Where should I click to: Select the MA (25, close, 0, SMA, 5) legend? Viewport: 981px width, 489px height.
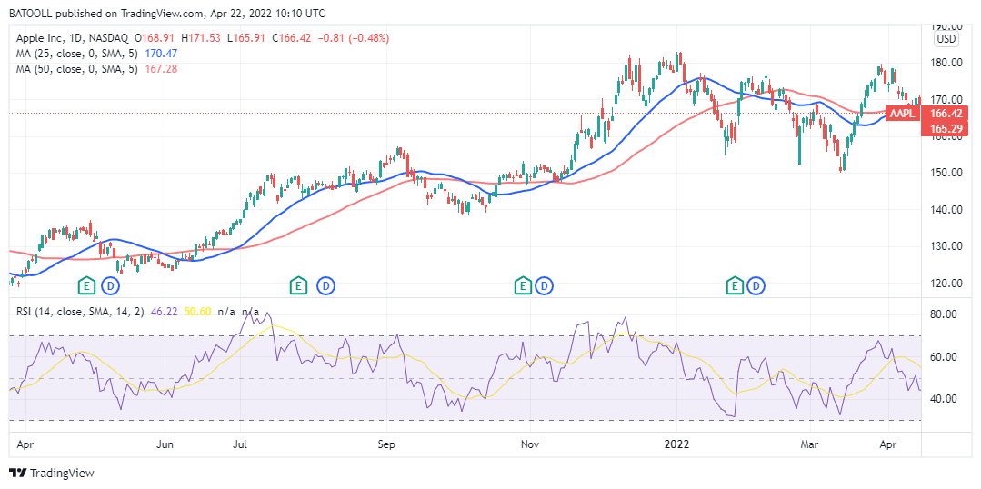pyautogui.click(x=77, y=54)
